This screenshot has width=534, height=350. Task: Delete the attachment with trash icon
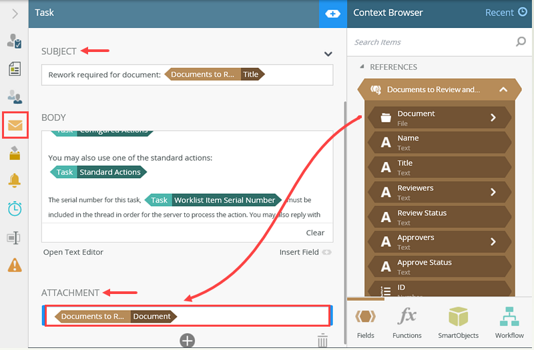[322, 341]
